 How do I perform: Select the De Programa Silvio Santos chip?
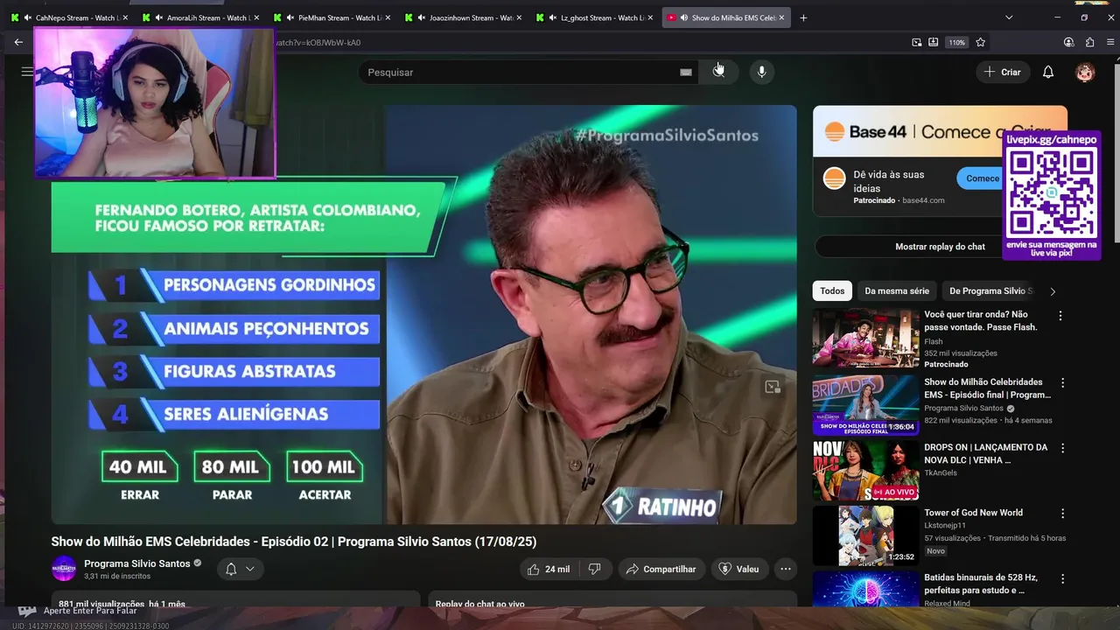[x=991, y=291]
